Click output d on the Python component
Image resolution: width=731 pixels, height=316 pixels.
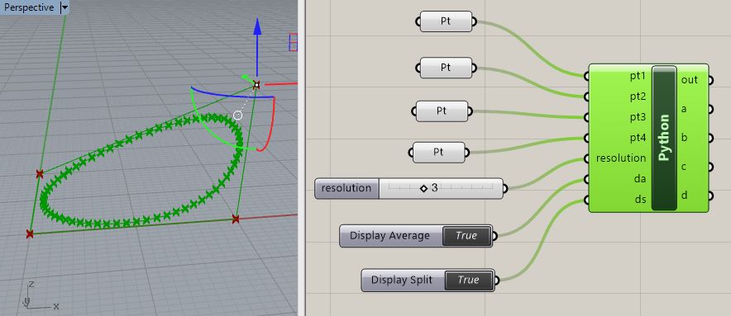(684, 196)
